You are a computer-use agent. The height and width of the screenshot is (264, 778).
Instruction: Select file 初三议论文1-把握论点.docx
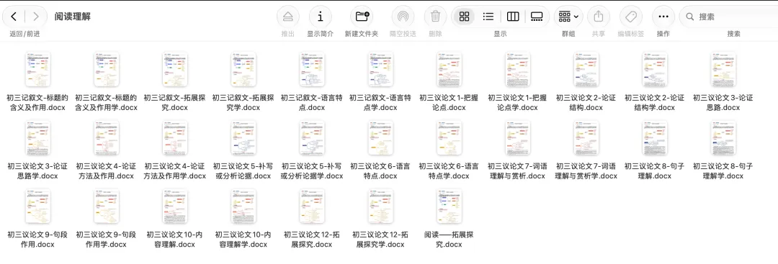coord(449,82)
